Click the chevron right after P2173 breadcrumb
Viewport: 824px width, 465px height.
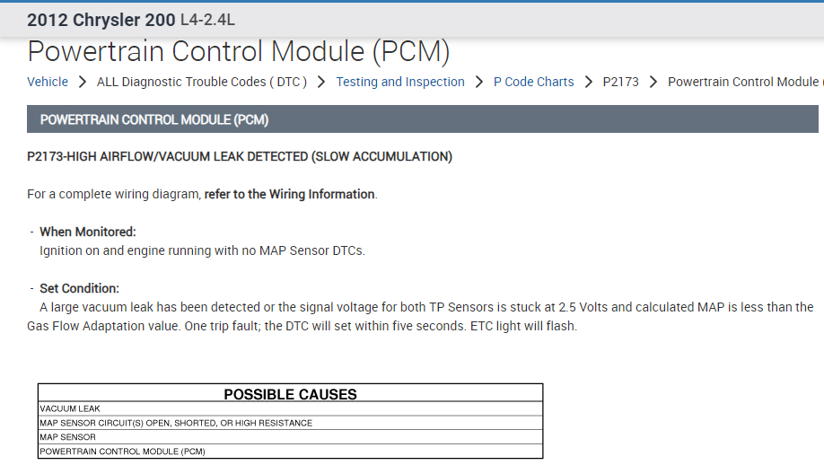click(653, 82)
